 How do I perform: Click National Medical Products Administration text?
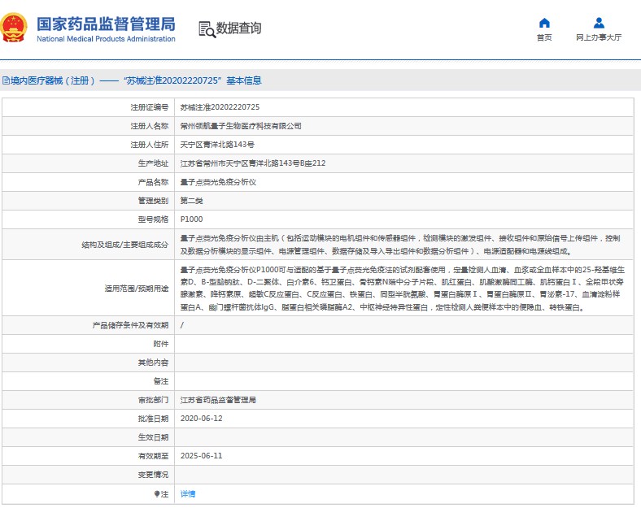click(x=106, y=39)
